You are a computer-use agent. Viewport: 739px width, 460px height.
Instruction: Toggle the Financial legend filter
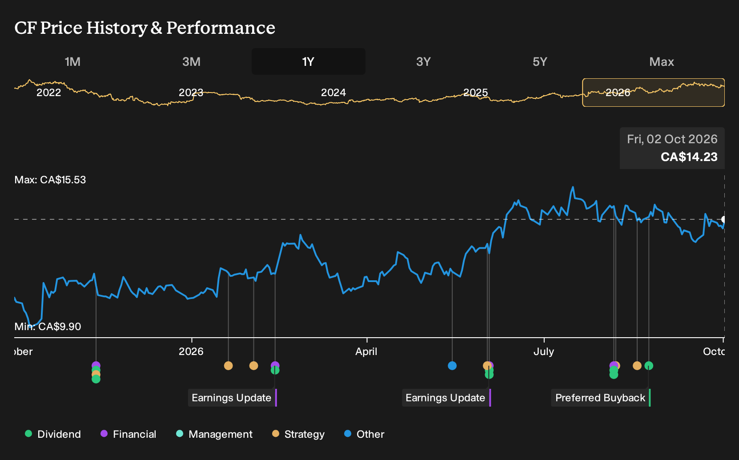128,434
